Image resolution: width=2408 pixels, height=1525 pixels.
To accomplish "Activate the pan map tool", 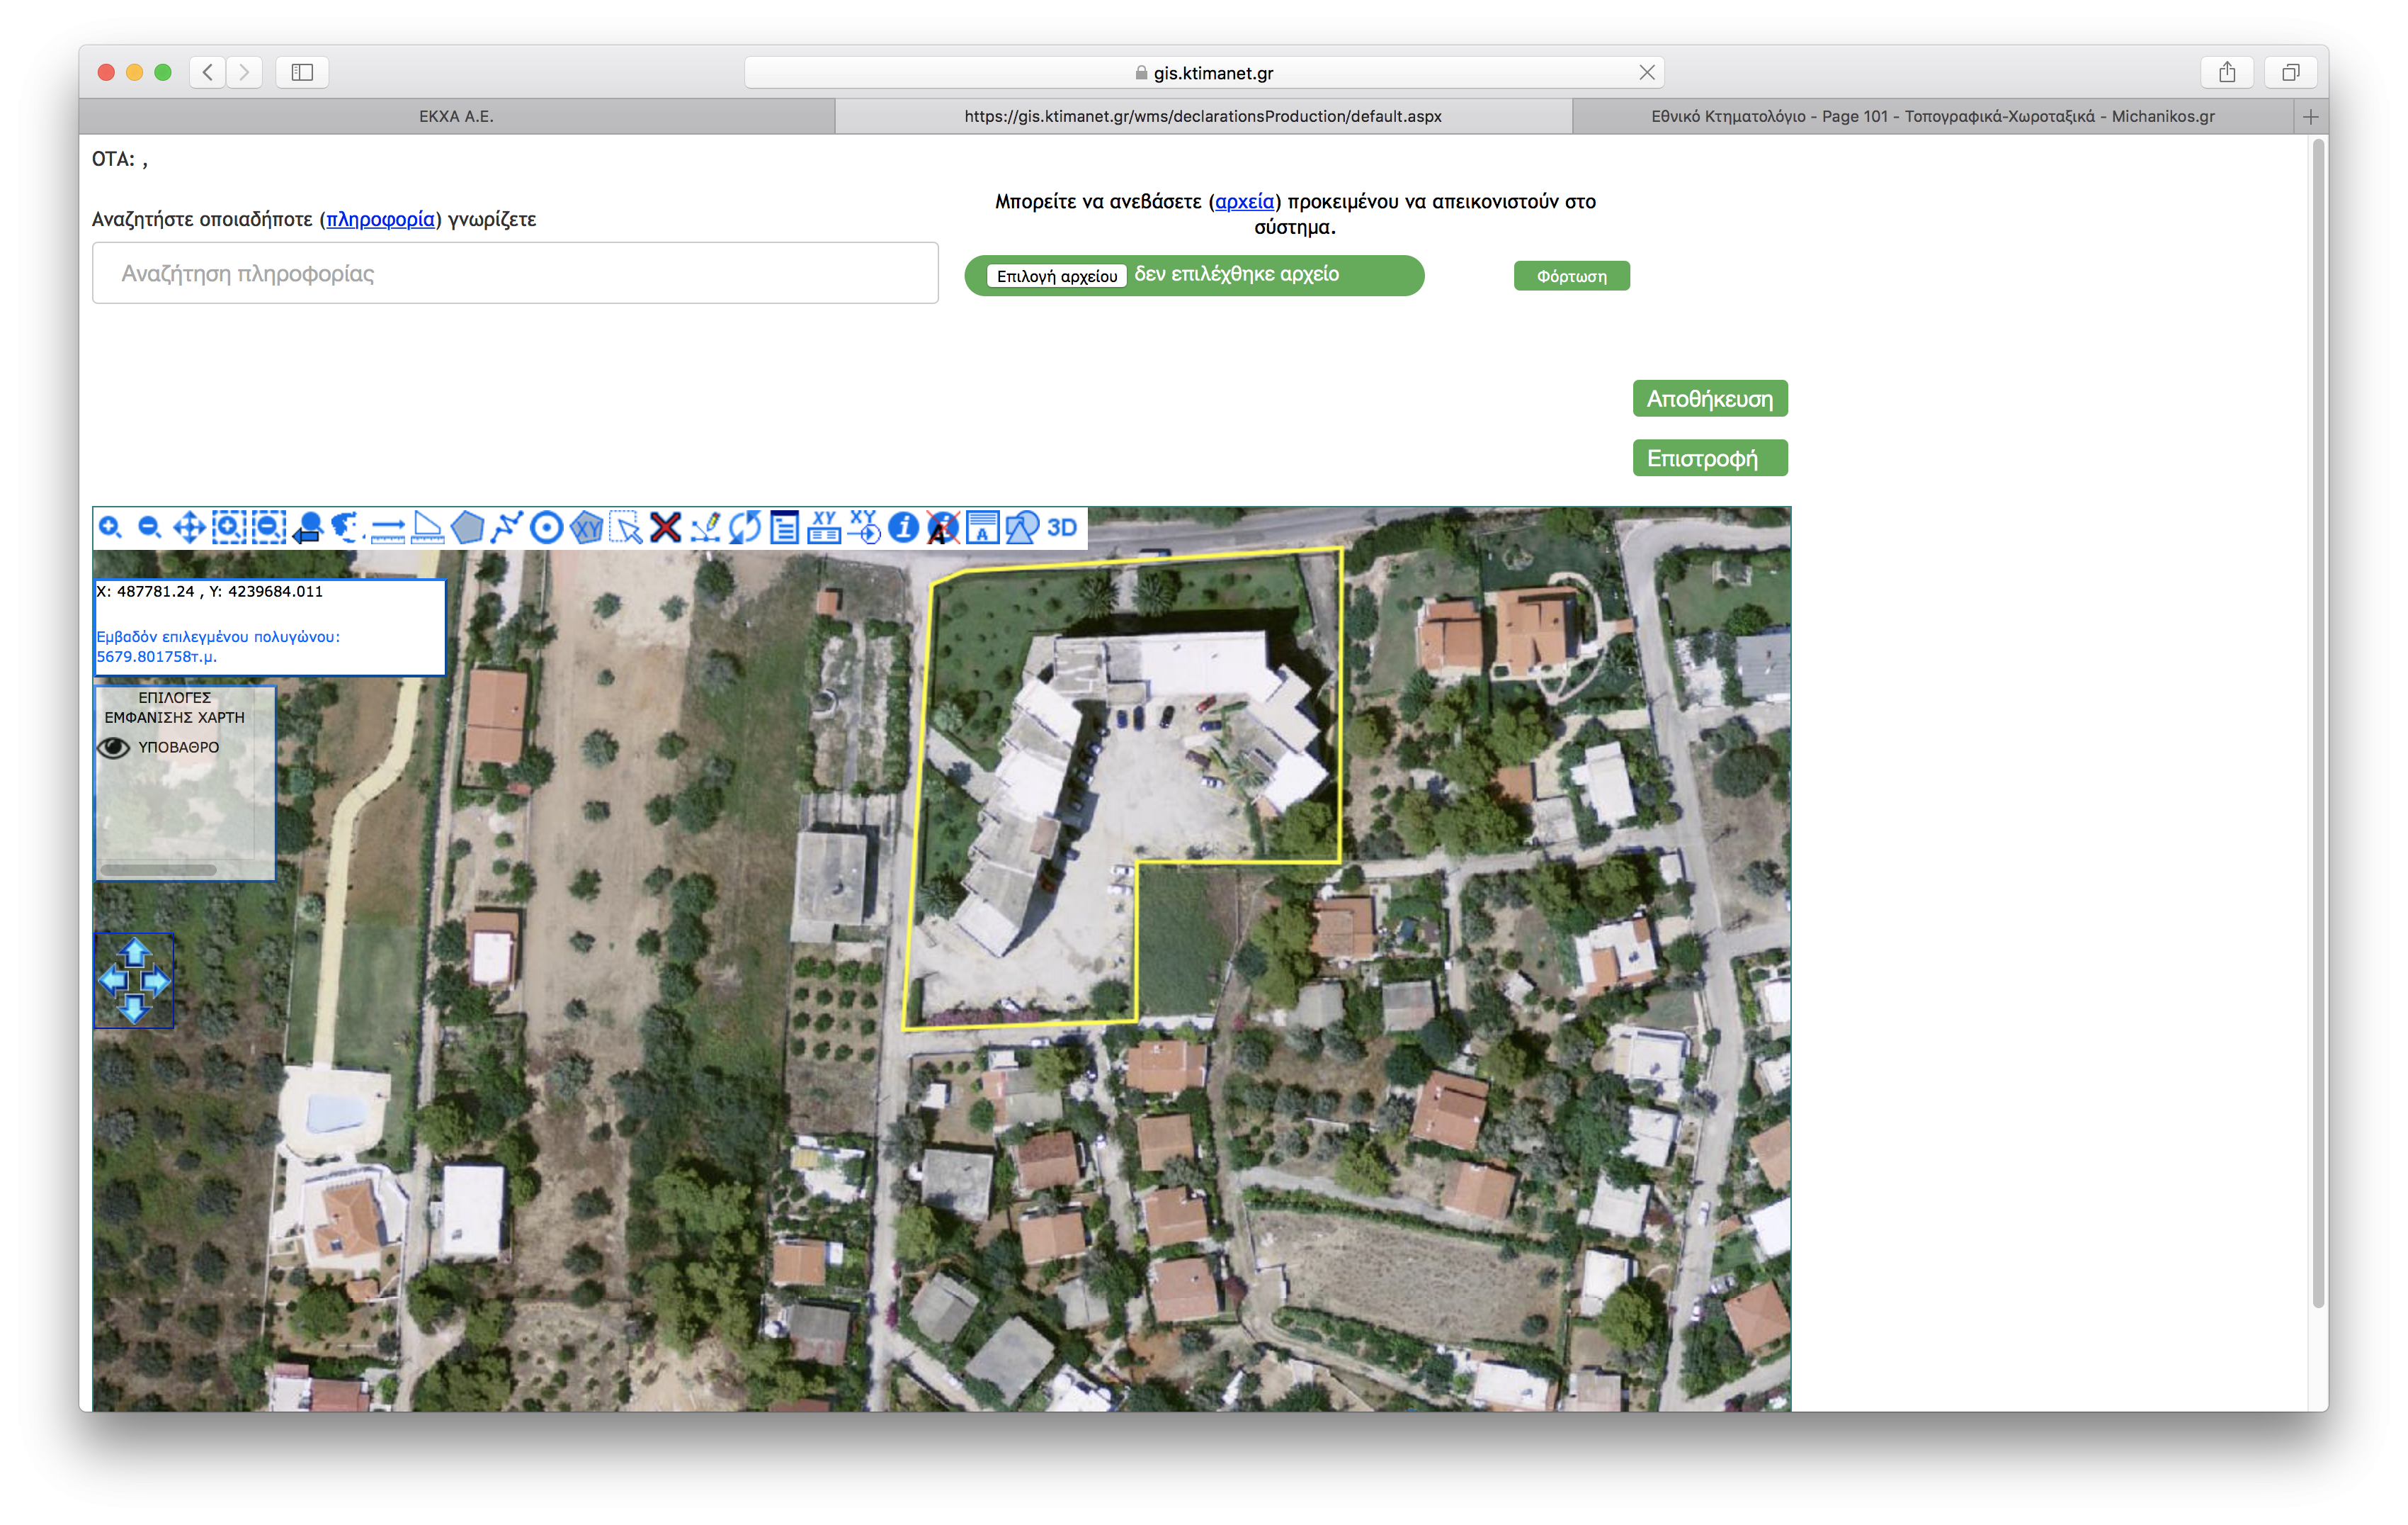I will 189,527.
